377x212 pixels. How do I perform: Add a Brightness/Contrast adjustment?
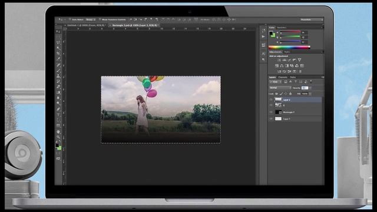[279, 60]
